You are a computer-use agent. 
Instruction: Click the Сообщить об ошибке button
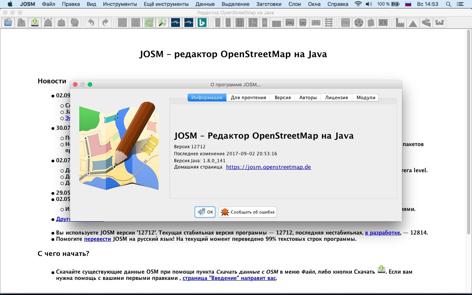point(247,212)
